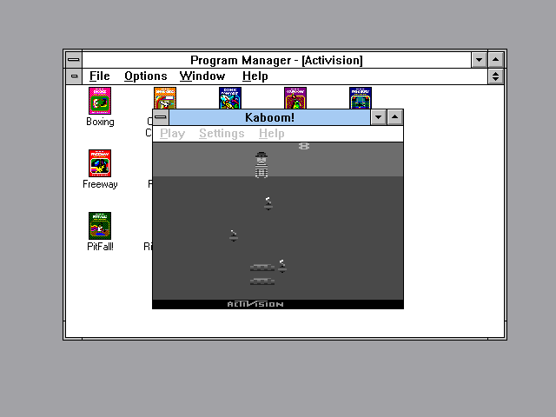The height and width of the screenshot is (417, 556).
Task: Open the Window menu in Program Manager
Action: tap(202, 76)
